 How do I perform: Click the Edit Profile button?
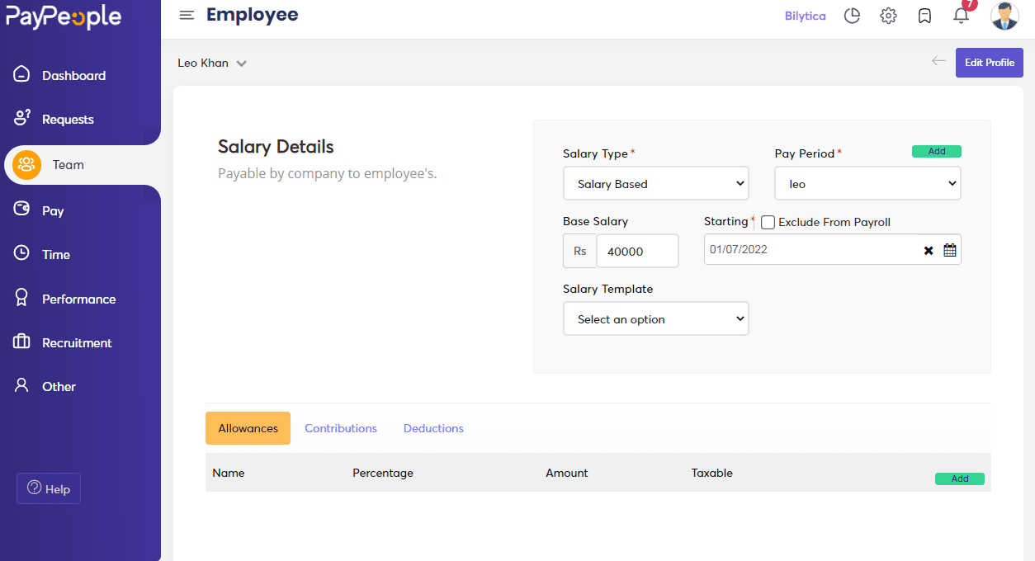click(989, 62)
